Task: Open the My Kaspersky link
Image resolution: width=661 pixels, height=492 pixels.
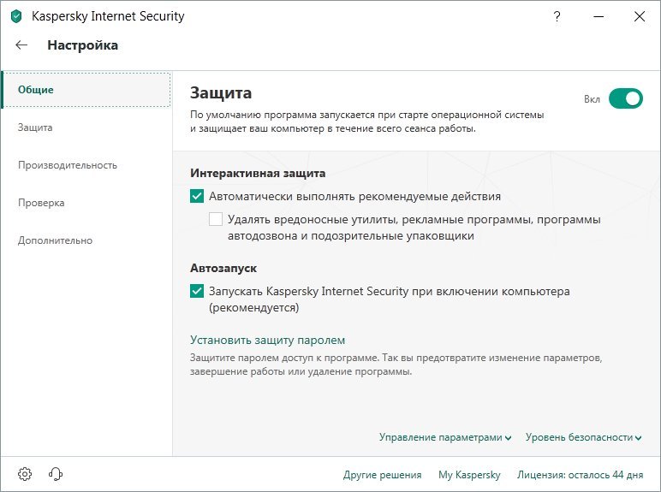Action: click(x=469, y=475)
